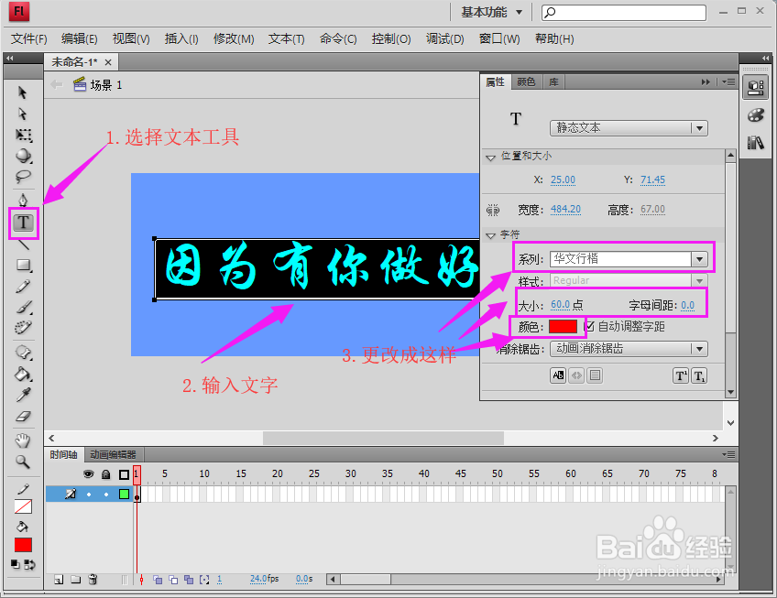Delete layer with trash icon
777x598 pixels.
(x=93, y=579)
